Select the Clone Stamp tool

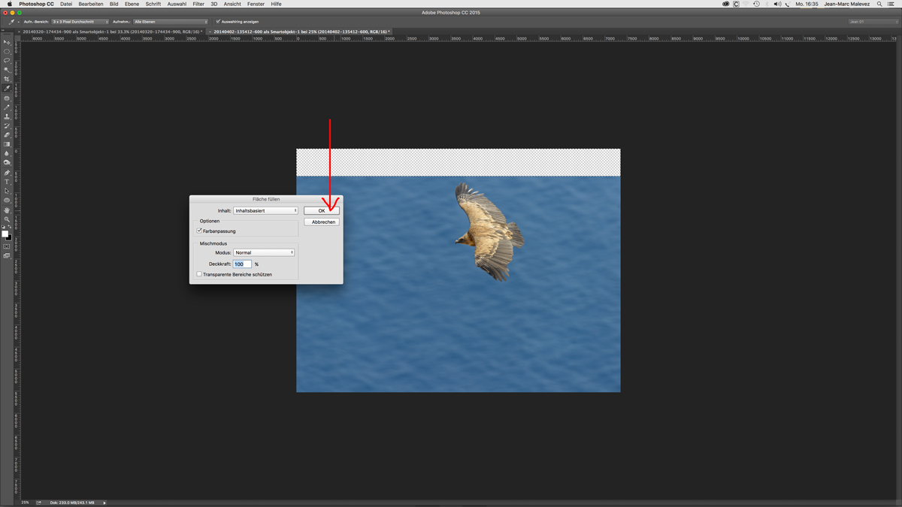pos(7,116)
